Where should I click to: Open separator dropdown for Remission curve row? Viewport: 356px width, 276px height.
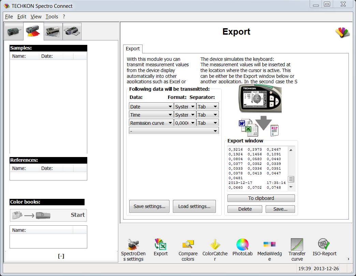(207, 123)
